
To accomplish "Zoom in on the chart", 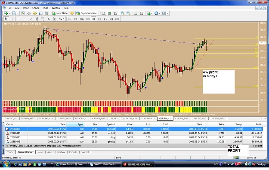I will pos(123,13).
